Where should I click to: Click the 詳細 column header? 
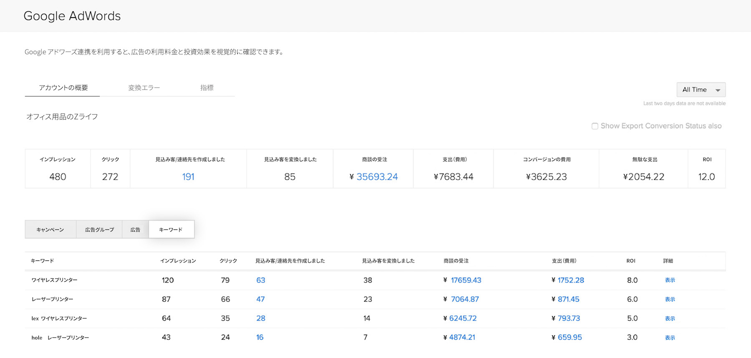pyautogui.click(x=668, y=261)
